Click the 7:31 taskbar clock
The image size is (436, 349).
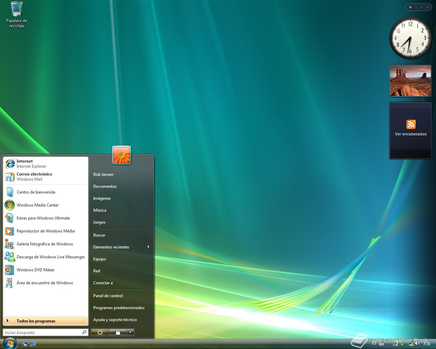click(x=427, y=344)
